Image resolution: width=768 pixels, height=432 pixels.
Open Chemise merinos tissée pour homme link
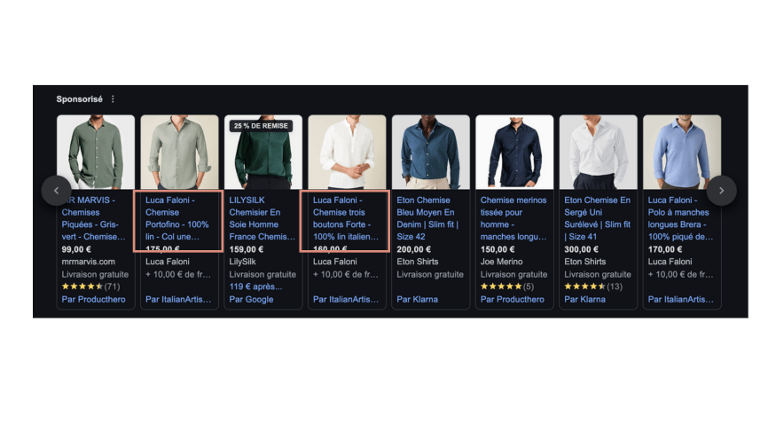coord(513,218)
